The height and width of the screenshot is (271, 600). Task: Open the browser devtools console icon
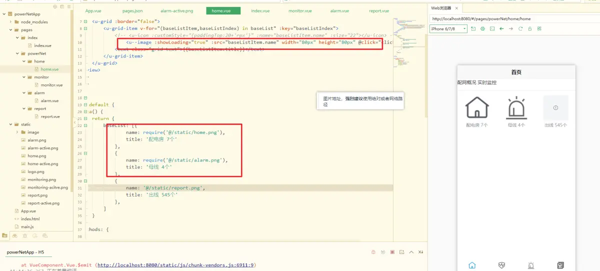coord(492,29)
